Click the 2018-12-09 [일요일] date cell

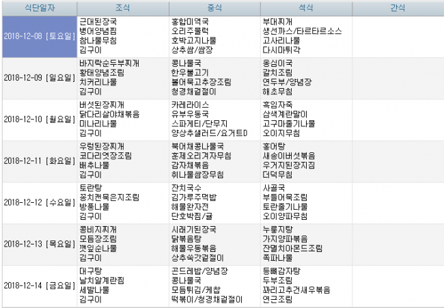tap(38, 77)
